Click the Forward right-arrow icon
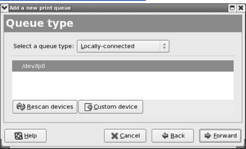Image resolution: width=246 pixels, height=149 pixels. pyautogui.click(x=208, y=136)
